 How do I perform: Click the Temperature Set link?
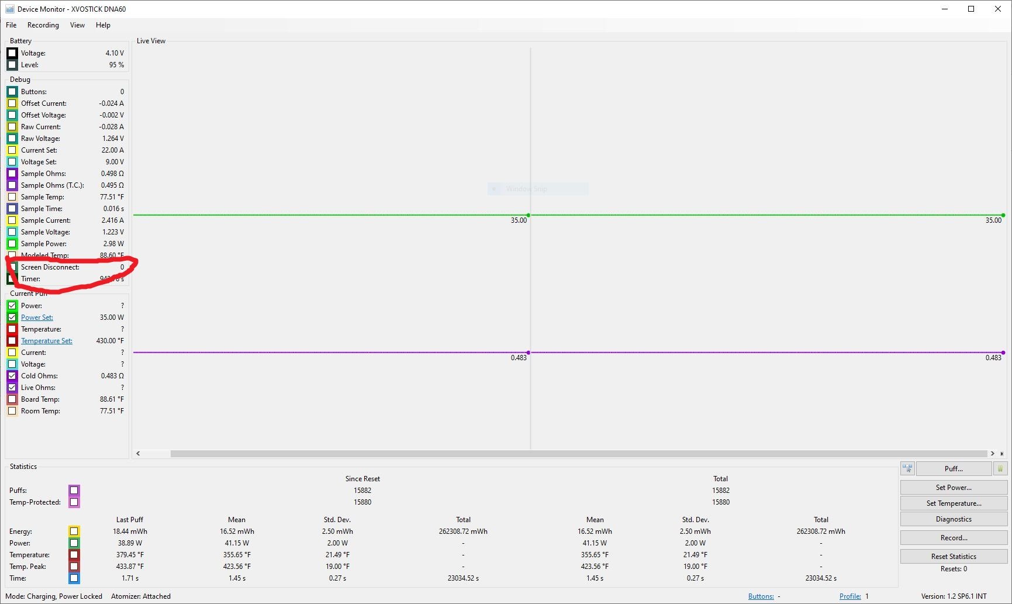(47, 341)
